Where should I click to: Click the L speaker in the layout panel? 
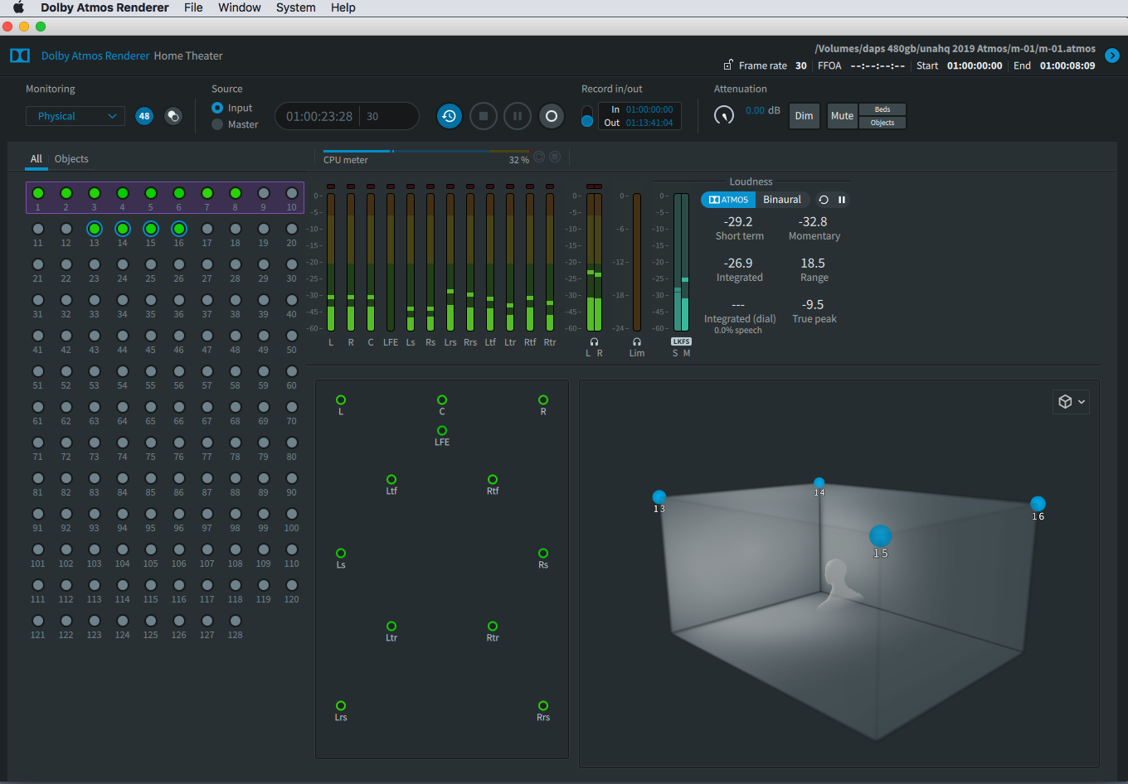341,400
